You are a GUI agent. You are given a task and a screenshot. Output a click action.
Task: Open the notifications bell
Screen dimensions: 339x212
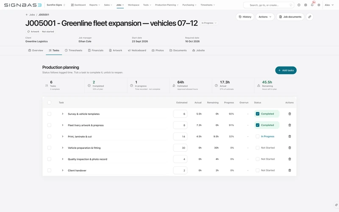pos(312,5)
